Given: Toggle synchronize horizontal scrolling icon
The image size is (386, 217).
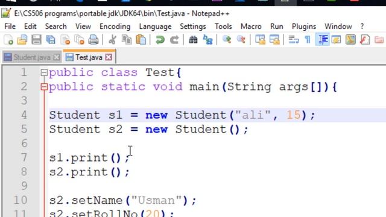Looking at the screenshot, I should 274,40.
